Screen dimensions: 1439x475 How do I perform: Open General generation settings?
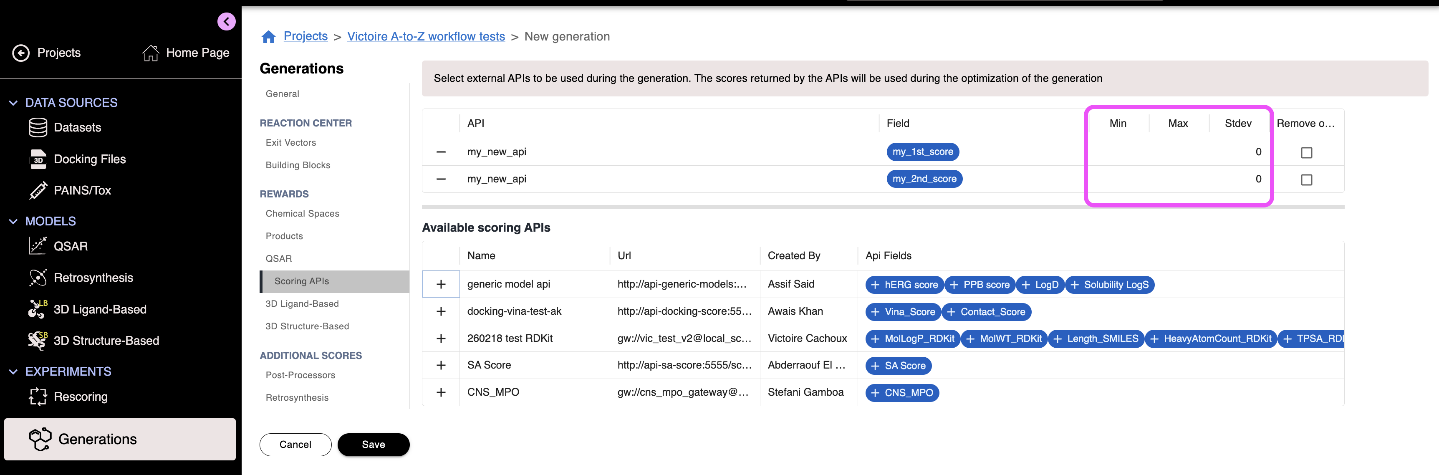pos(283,94)
